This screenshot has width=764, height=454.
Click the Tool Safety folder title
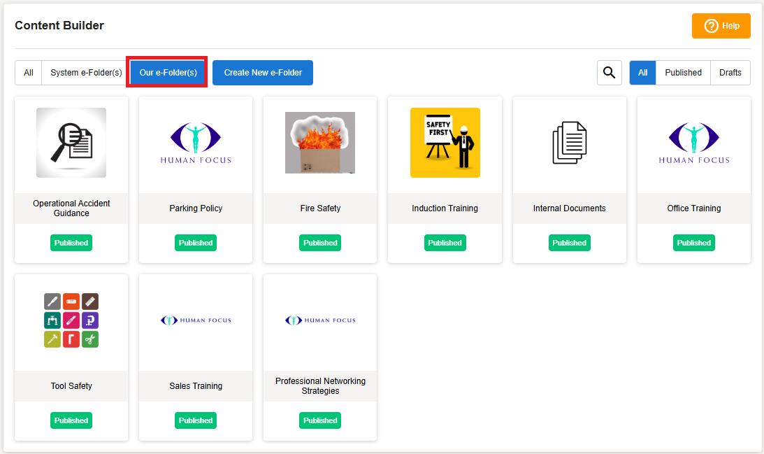71,386
